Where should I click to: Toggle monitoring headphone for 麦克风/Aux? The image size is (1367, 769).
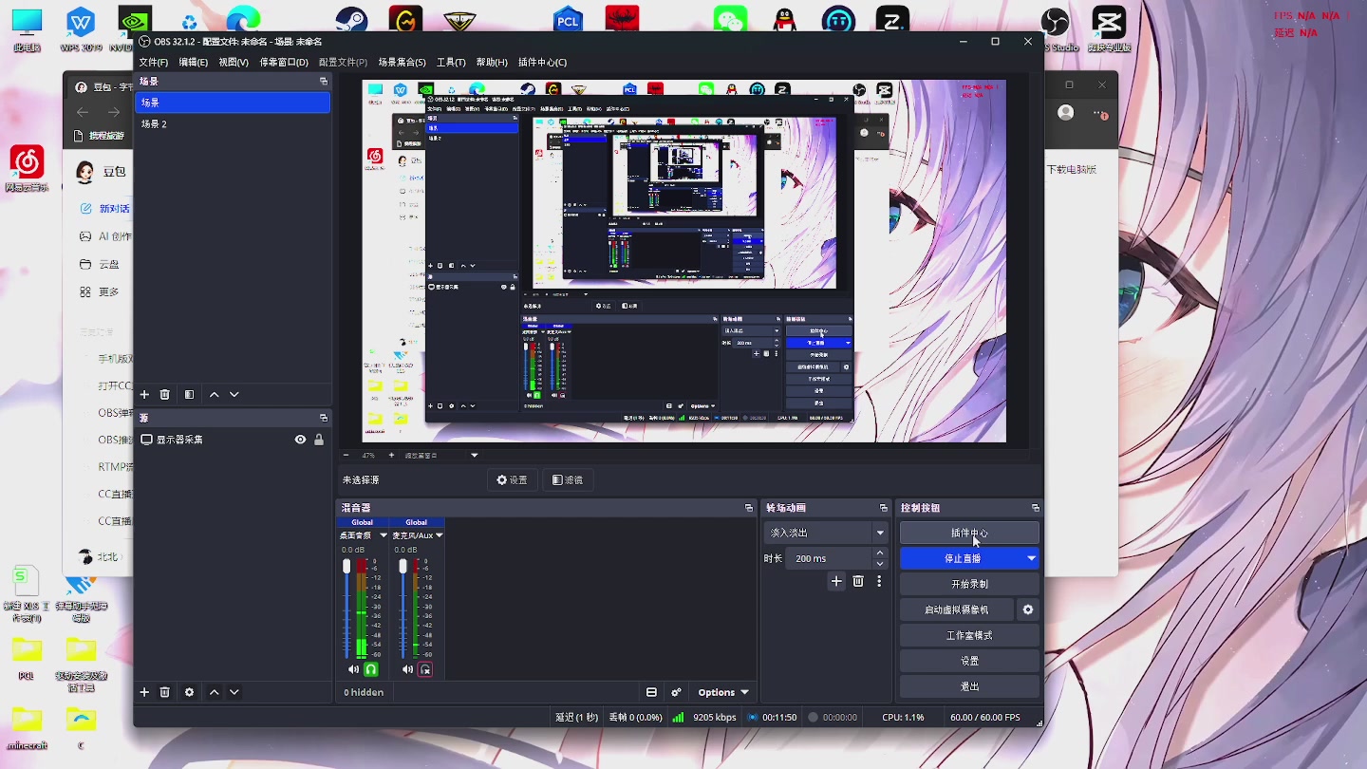pyautogui.click(x=425, y=669)
